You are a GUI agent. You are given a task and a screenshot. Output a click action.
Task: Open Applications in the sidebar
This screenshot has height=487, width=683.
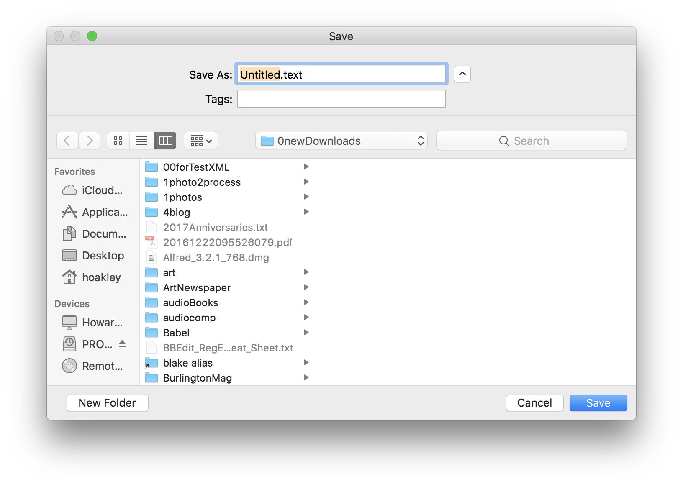(x=95, y=212)
